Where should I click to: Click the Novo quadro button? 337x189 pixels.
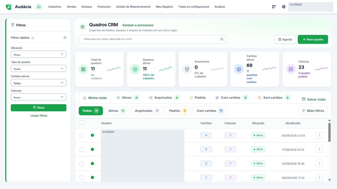pos(313,39)
